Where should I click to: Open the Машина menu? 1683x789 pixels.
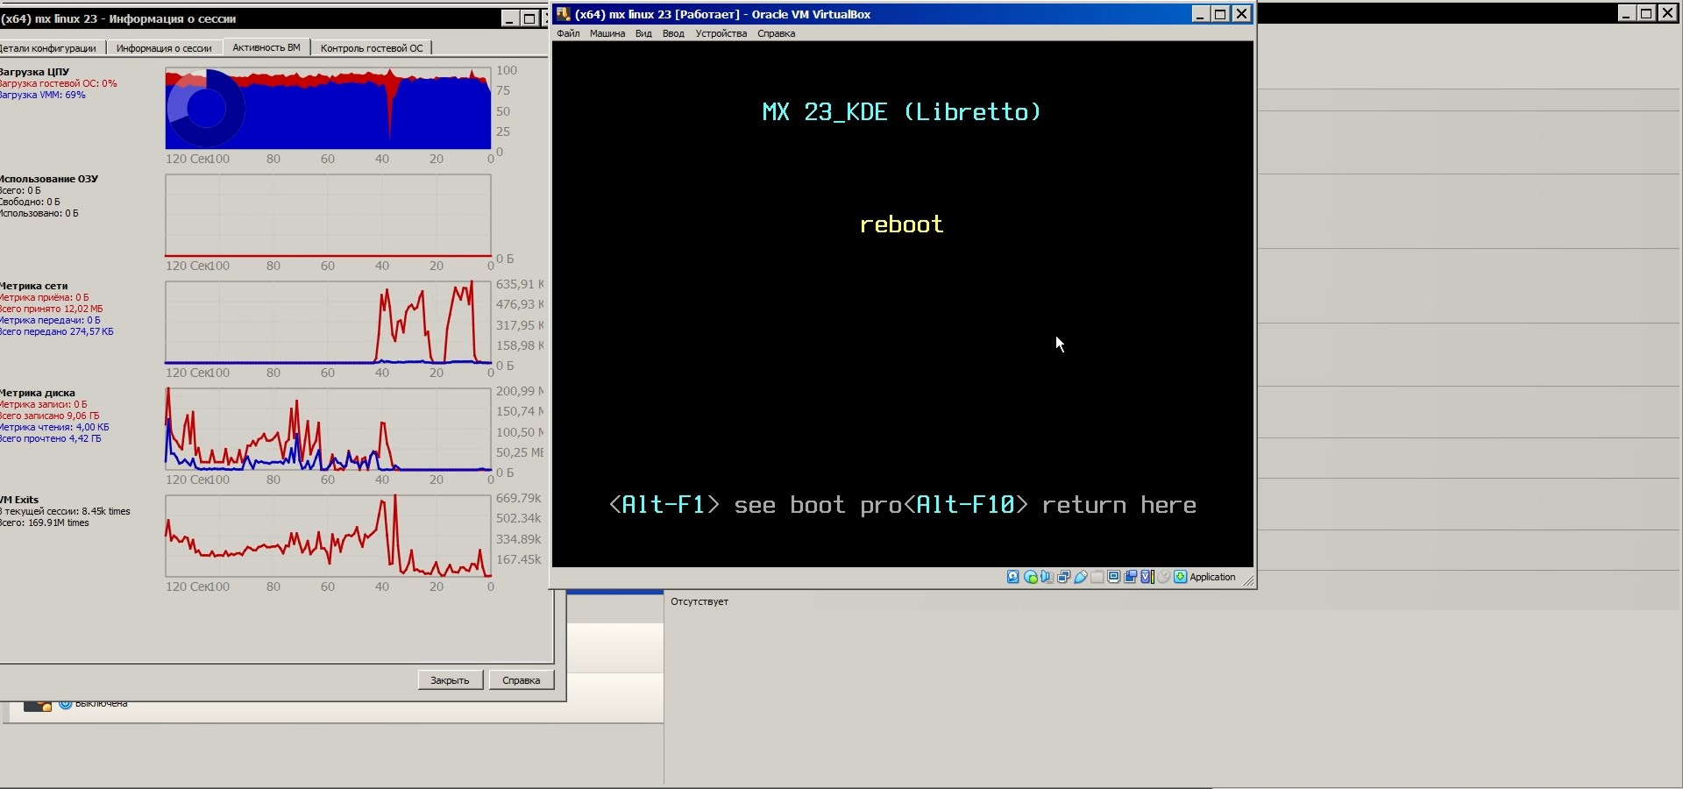click(607, 33)
